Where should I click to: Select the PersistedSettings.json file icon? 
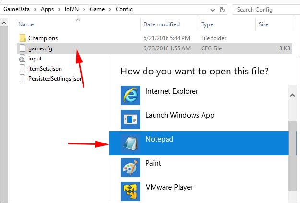tap(23, 79)
